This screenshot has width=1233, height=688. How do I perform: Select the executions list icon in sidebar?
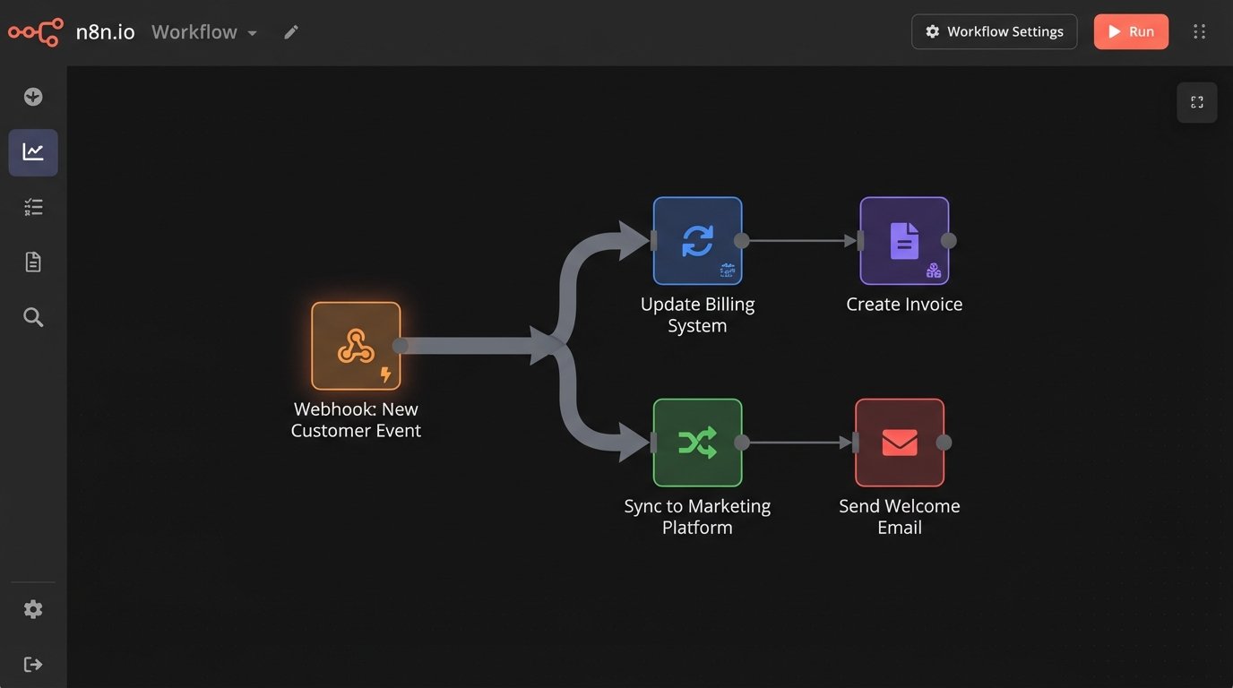[33, 206]
